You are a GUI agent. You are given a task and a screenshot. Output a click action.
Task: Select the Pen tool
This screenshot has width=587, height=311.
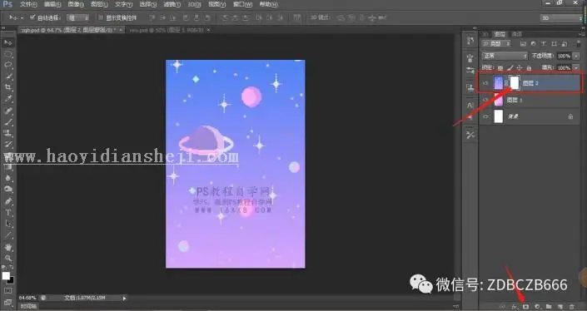coord(7,201)
